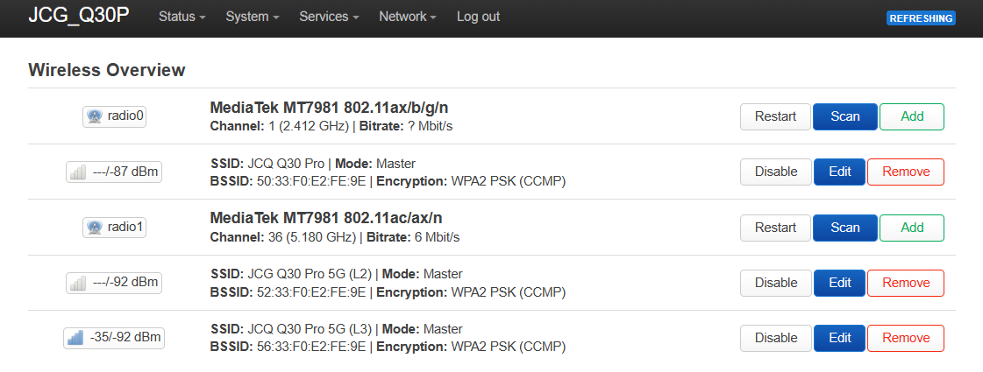Image resolution: width=983 pixels, height=372 pixels.
Task: Disable the JCQ Q30 Pro 5G (L3) network
Action: pos(776,338)
